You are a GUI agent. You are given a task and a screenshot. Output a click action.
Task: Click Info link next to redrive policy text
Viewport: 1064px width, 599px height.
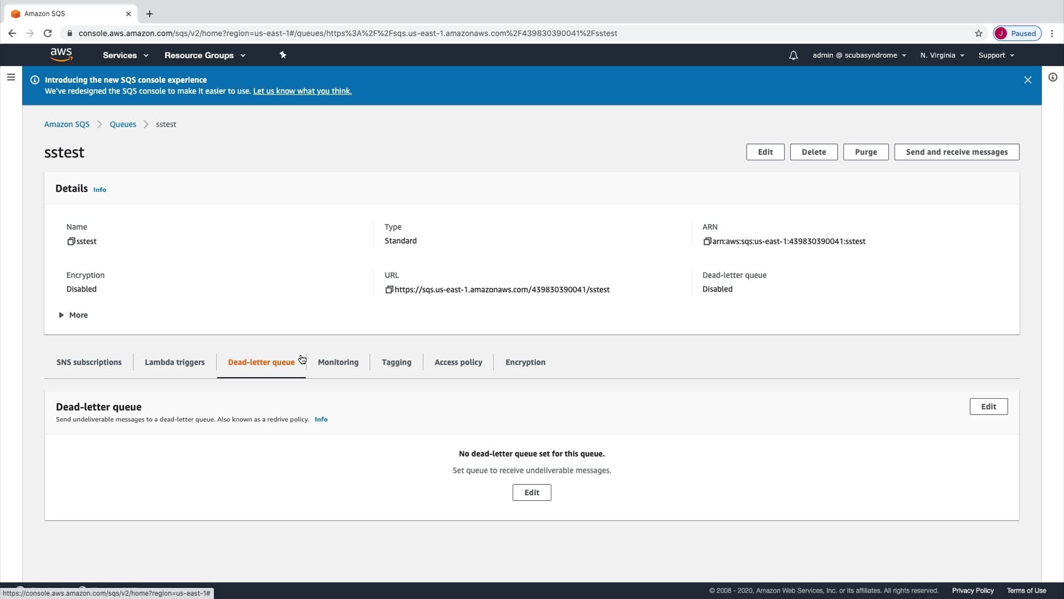click(321, 419)
